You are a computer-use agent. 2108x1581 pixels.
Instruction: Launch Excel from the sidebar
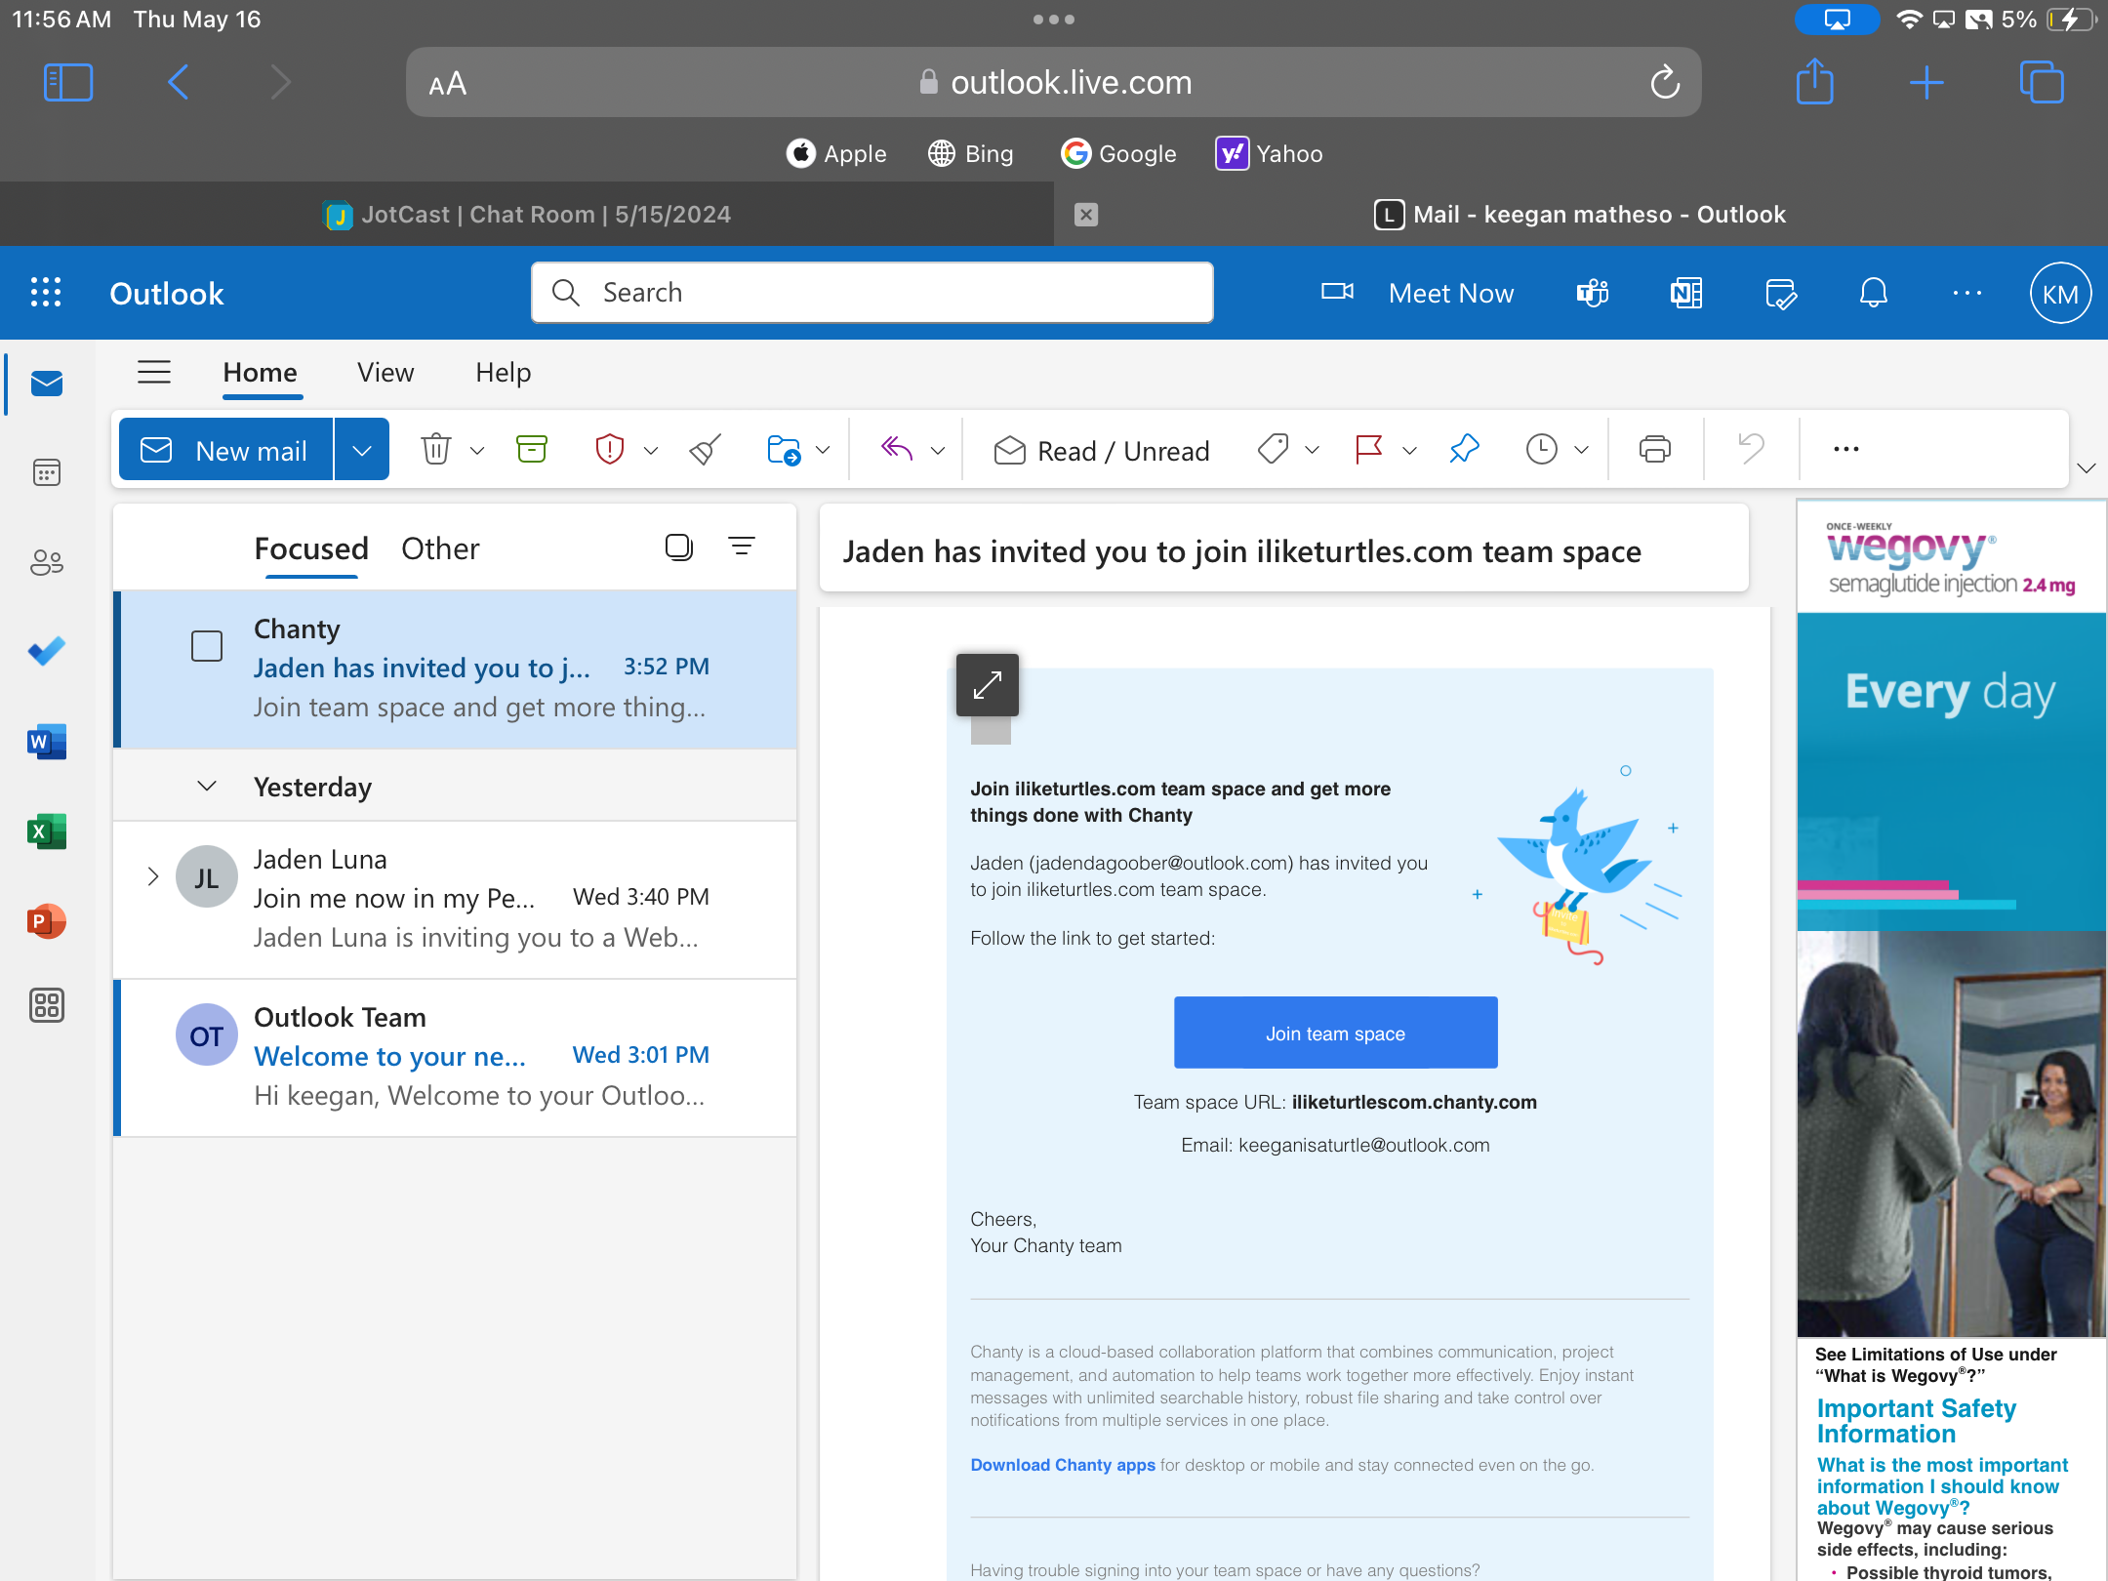click(x=46, y=831)
